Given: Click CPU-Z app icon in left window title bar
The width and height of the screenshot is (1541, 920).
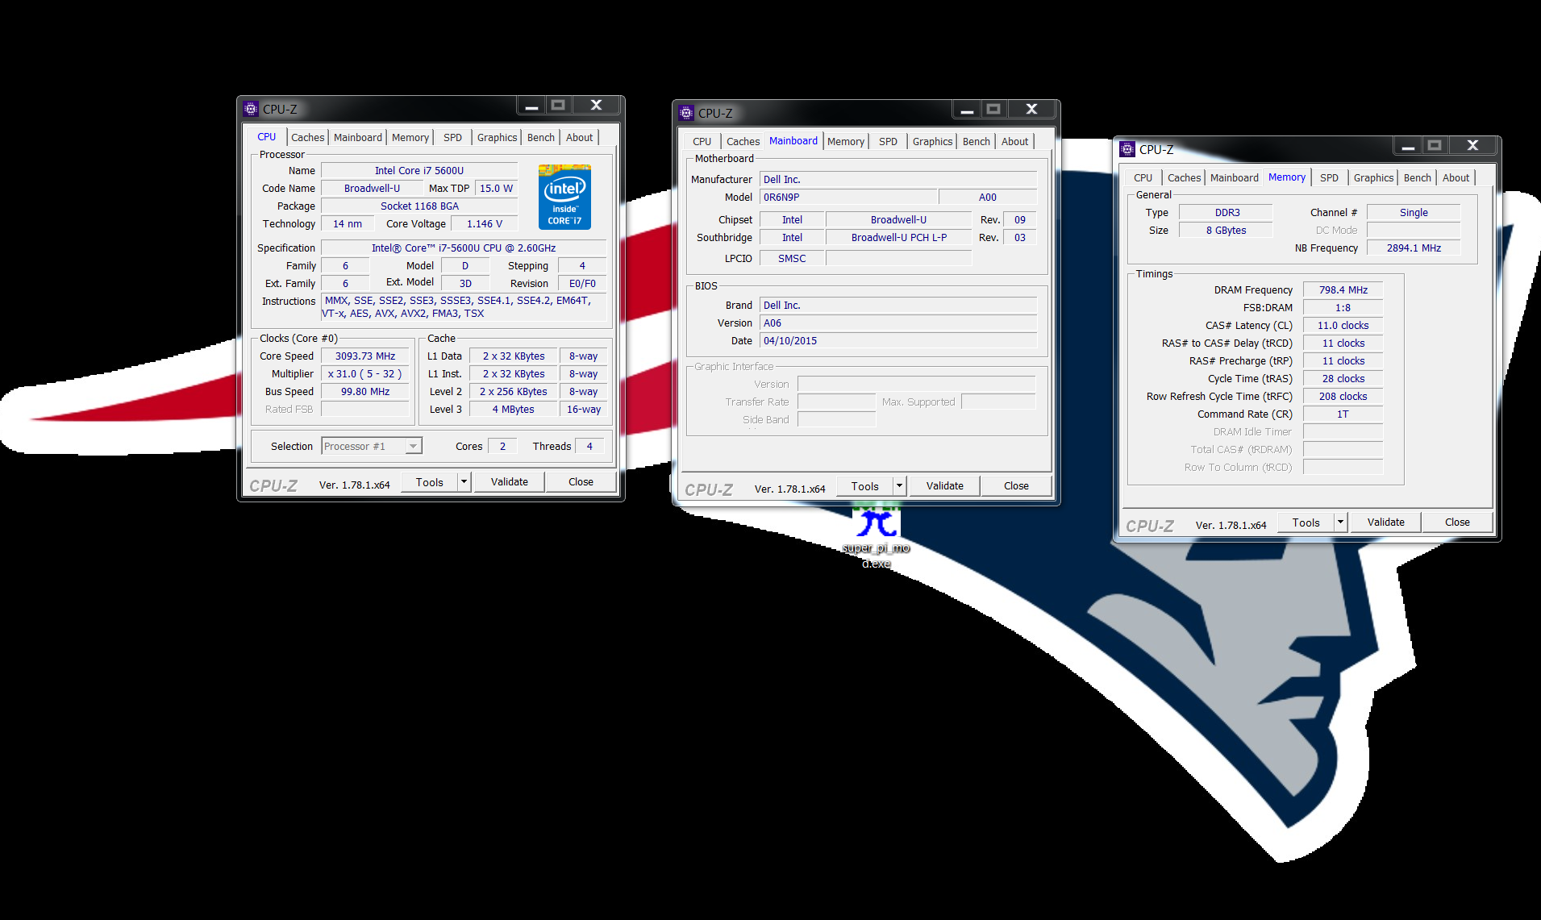Looking at the screenshot, I should pos(251,109).
